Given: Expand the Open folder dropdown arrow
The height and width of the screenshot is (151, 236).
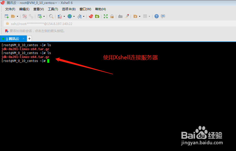Looking at the screenshot, I should pos(17,16).
